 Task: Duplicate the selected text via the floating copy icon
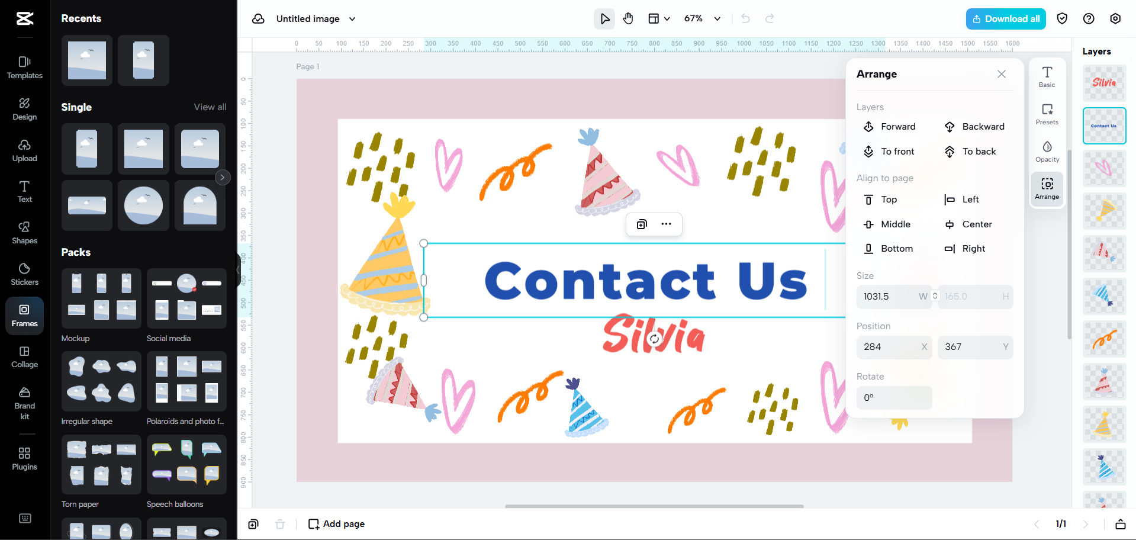click(x=641, y=224)
